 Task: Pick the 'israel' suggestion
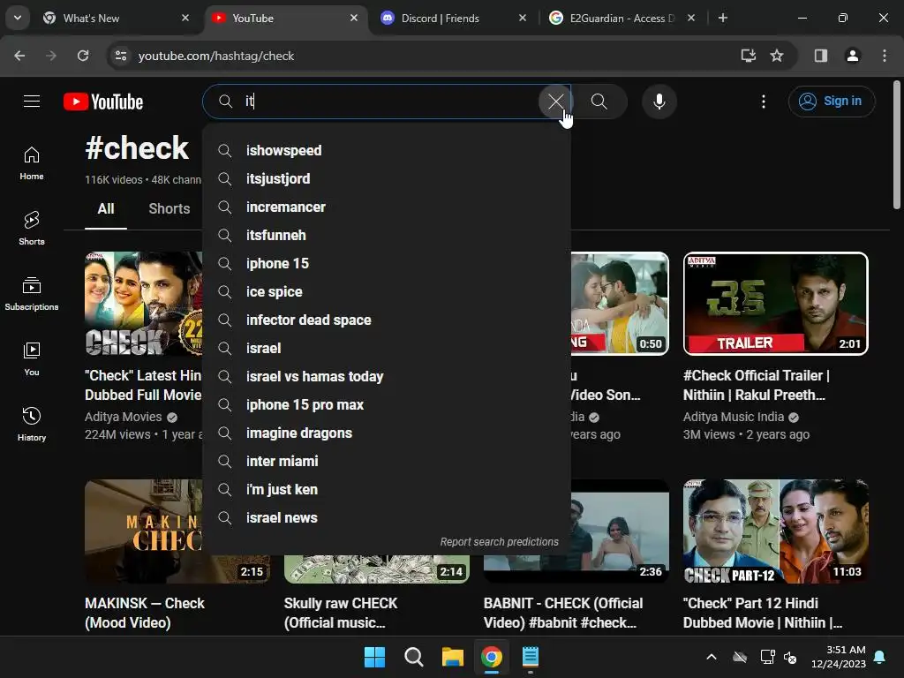click(387, 348)
